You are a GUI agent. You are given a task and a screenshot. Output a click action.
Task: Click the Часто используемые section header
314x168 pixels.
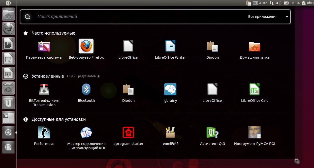coord(53,33)
